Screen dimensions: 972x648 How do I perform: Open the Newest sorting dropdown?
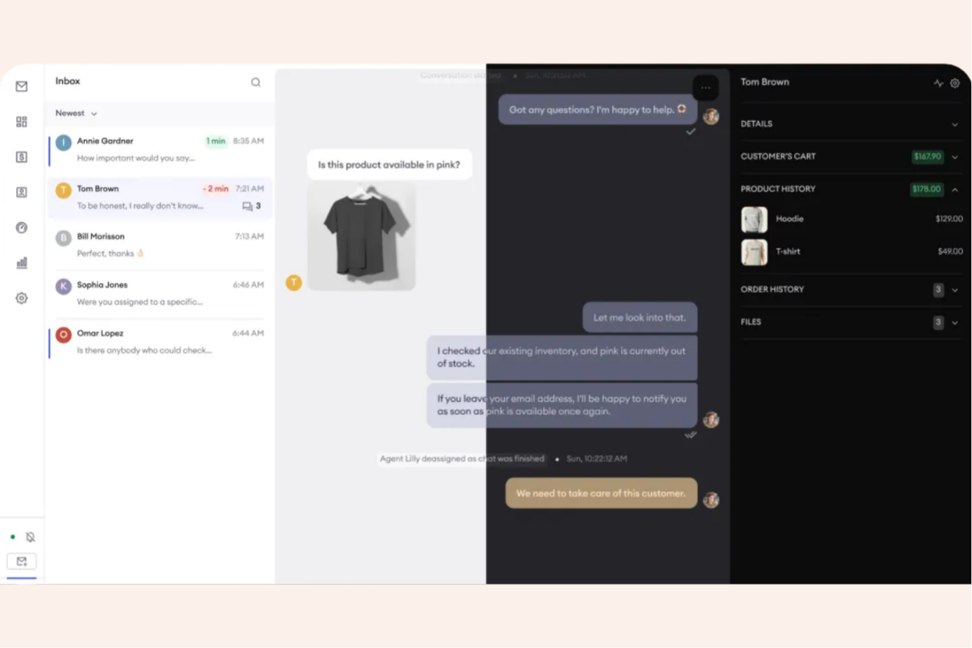pyautogui.click(x=75, y=113)
